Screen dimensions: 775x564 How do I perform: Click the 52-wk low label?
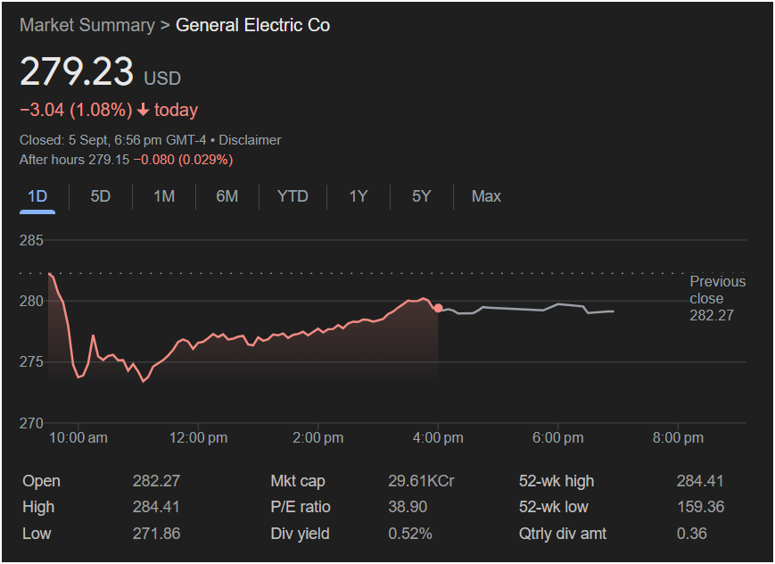pyautogui.click(x=554, y=507)
